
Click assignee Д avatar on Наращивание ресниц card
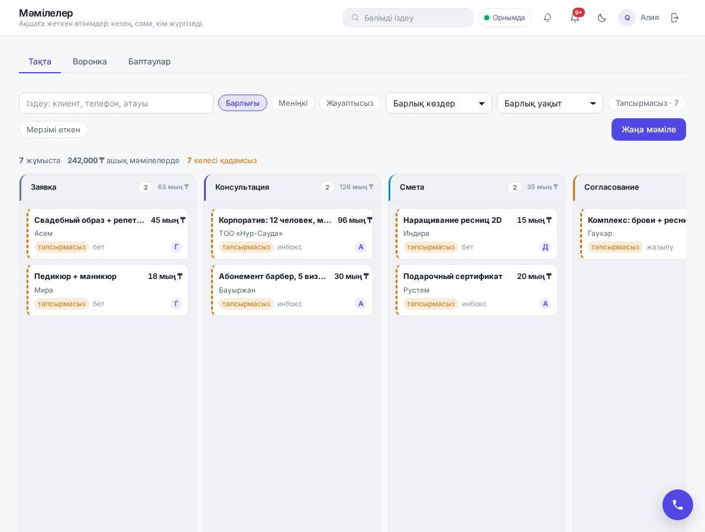tap(545, 246)
